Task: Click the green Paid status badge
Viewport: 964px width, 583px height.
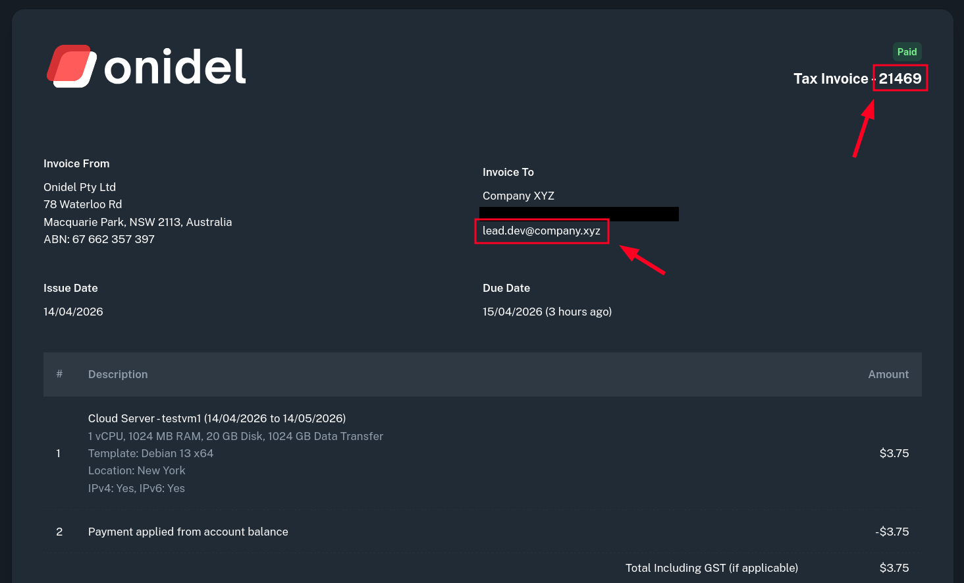Action: [x=907, y=52]
